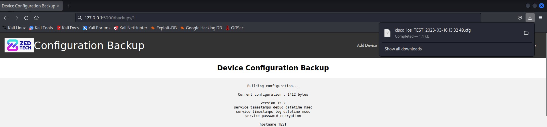Click the file icon of the downloaded cfg
547x127 pixels.
387,33
